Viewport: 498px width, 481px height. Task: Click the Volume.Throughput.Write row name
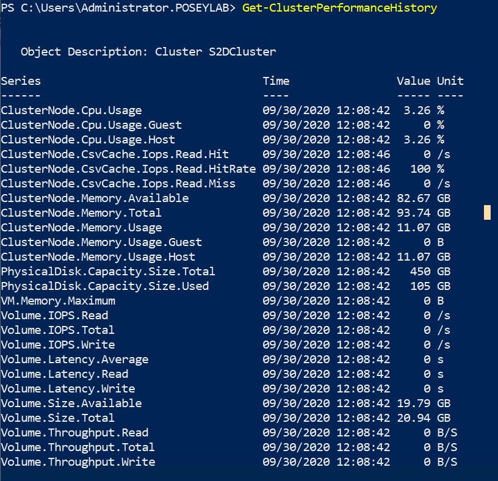pos(78,462)
